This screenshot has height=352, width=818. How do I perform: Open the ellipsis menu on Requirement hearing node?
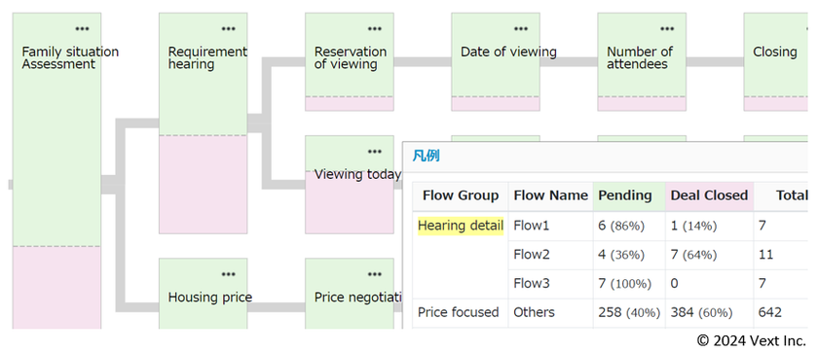point(228,29)
